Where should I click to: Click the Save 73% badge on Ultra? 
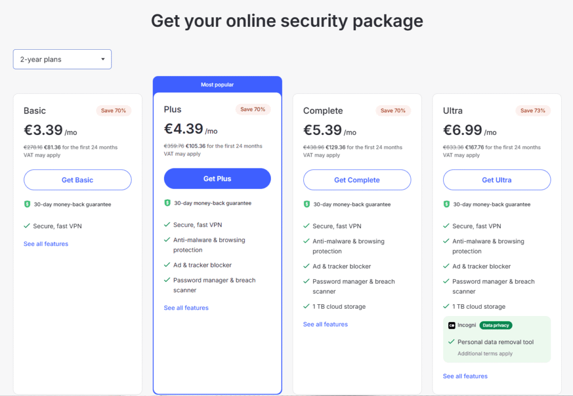(533, 111)
